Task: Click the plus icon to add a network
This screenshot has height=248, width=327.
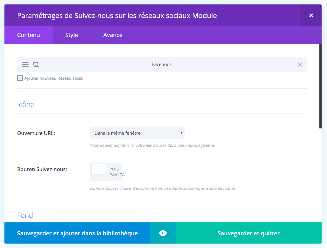Action: click(20, 78)
